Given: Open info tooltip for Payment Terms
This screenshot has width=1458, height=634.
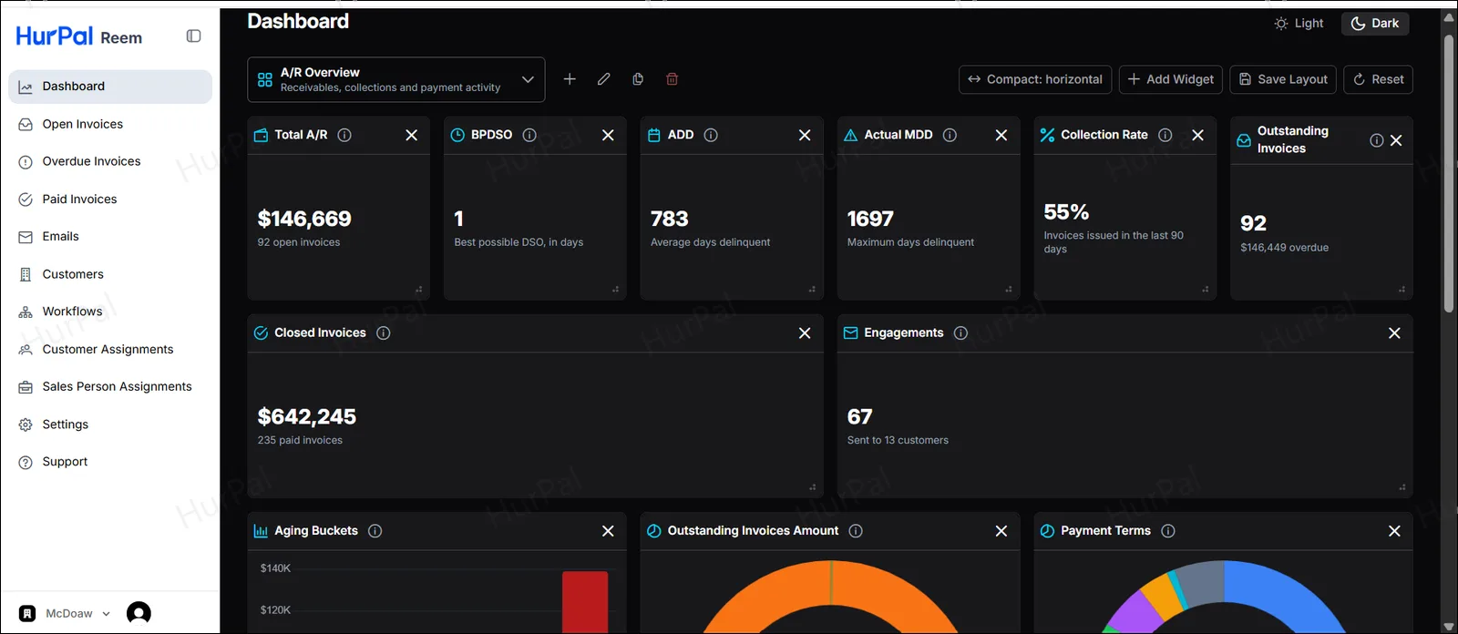Looking at the screenshot, I should tap(1168, 531).
